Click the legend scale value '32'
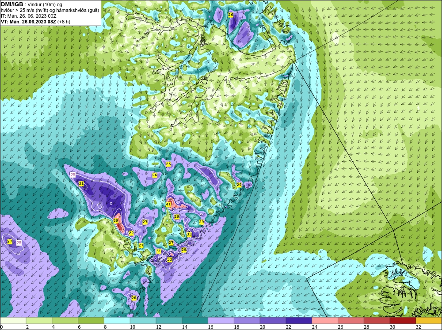442x330 pixels. coord(419,327)
